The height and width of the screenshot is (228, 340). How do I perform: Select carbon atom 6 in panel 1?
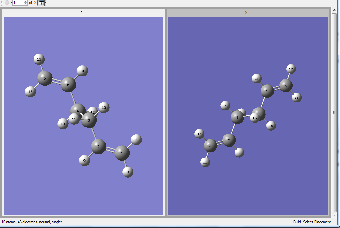[45, 78]
